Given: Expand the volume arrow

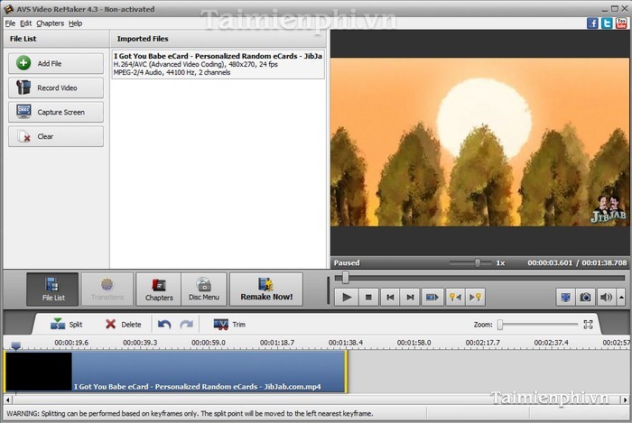Looking at the screenshot, I should click(621, 297).
